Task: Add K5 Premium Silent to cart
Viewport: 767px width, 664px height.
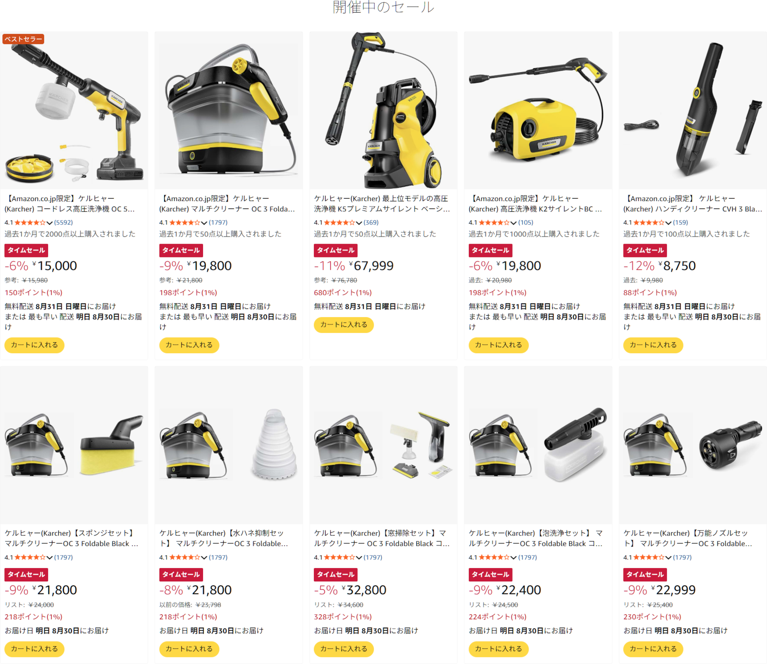Action: (x=344, y=325)
